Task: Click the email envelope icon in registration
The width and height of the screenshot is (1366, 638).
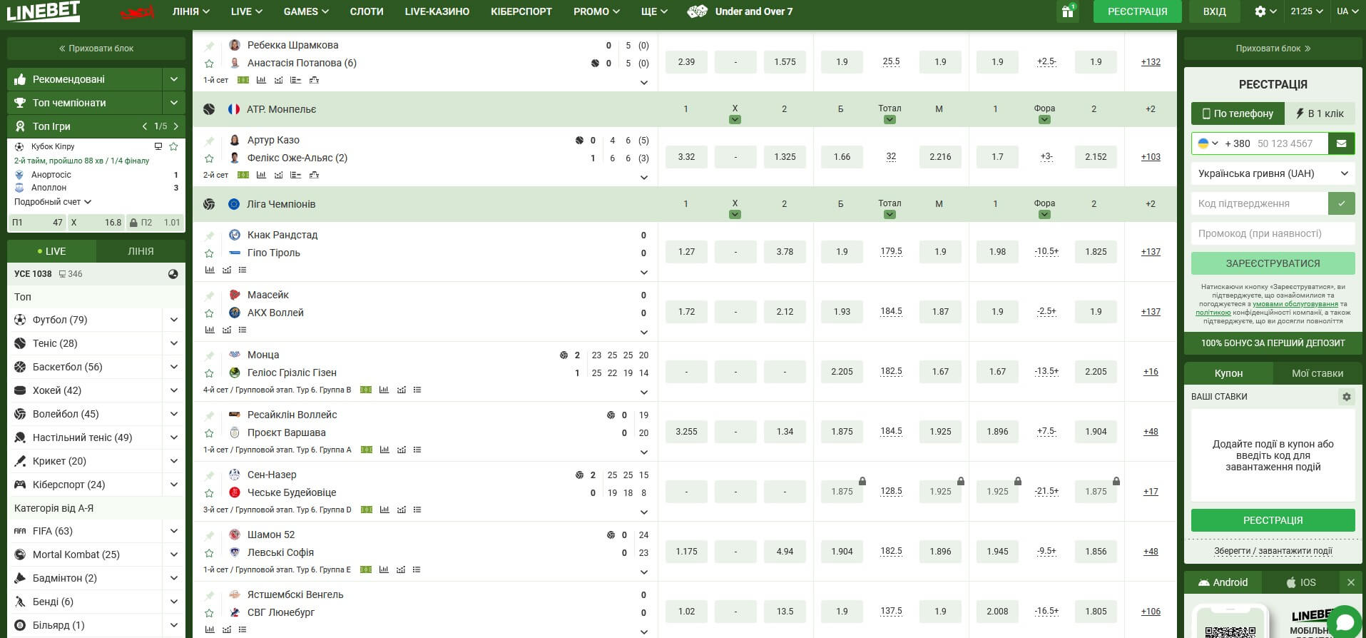Action: (x=1342, y=143)
